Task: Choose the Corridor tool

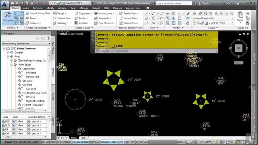Action: click(x=81, y=23)
